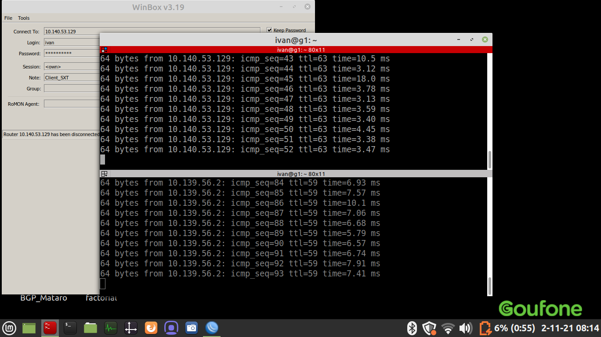The width and height of the screenshot is (601, 337).
Task: Click the ping line with icmp_seq=93
Action: coord(240,274)
